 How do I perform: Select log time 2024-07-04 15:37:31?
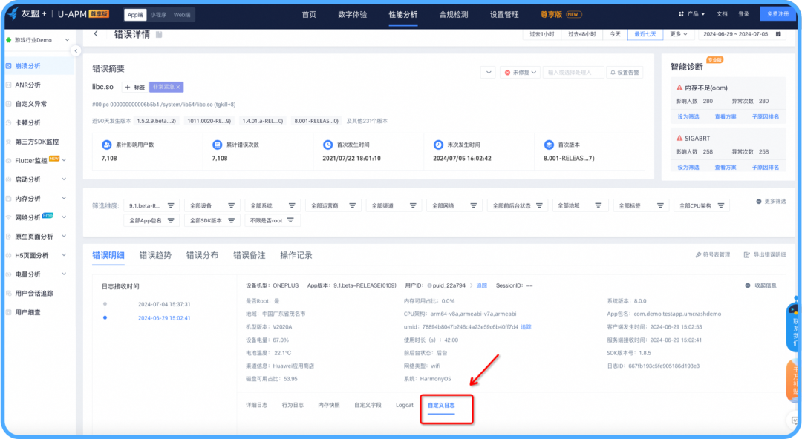coord(163,304)
